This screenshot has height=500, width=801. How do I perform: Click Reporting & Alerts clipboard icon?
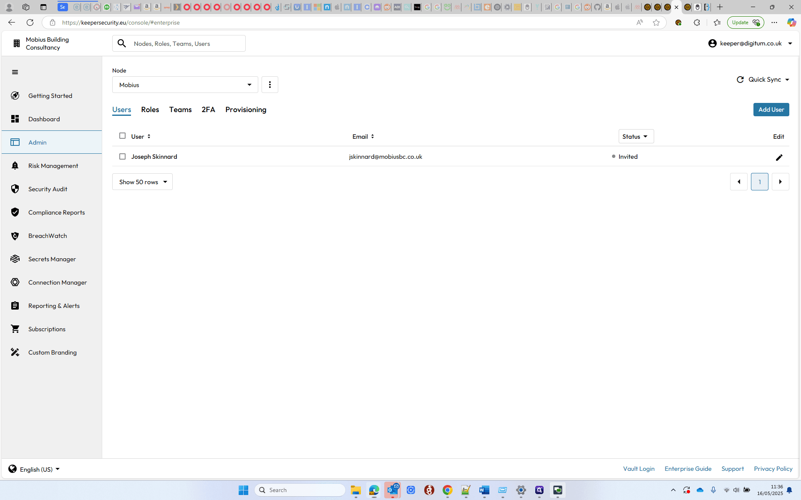coord(15,306)
